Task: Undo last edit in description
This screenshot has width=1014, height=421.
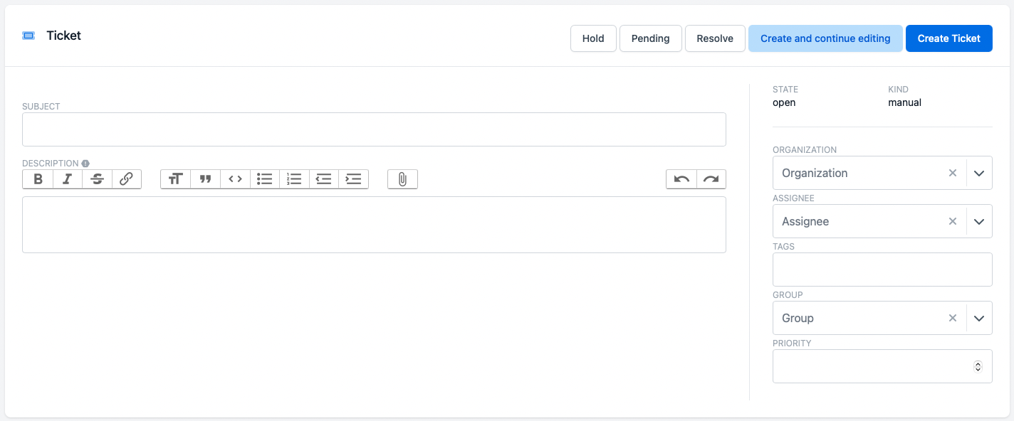Action: [x=681, y=179]
